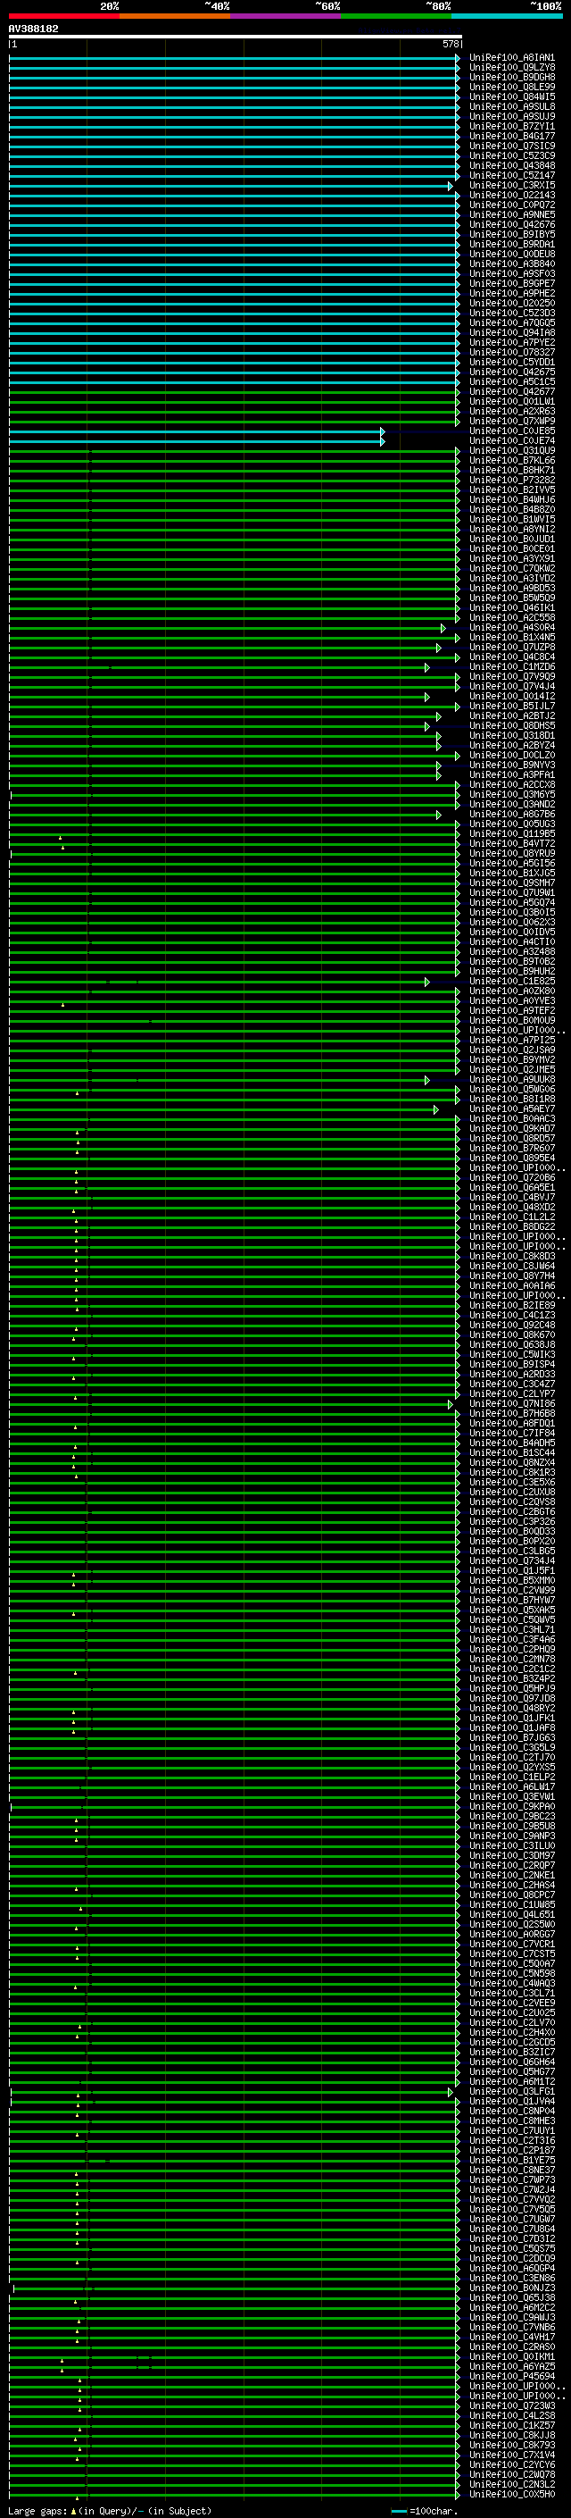The image size is (571, 2518).
Task: Open hit UniRef100_P73282
Action: pyautogui.click(x=511, y=480)
